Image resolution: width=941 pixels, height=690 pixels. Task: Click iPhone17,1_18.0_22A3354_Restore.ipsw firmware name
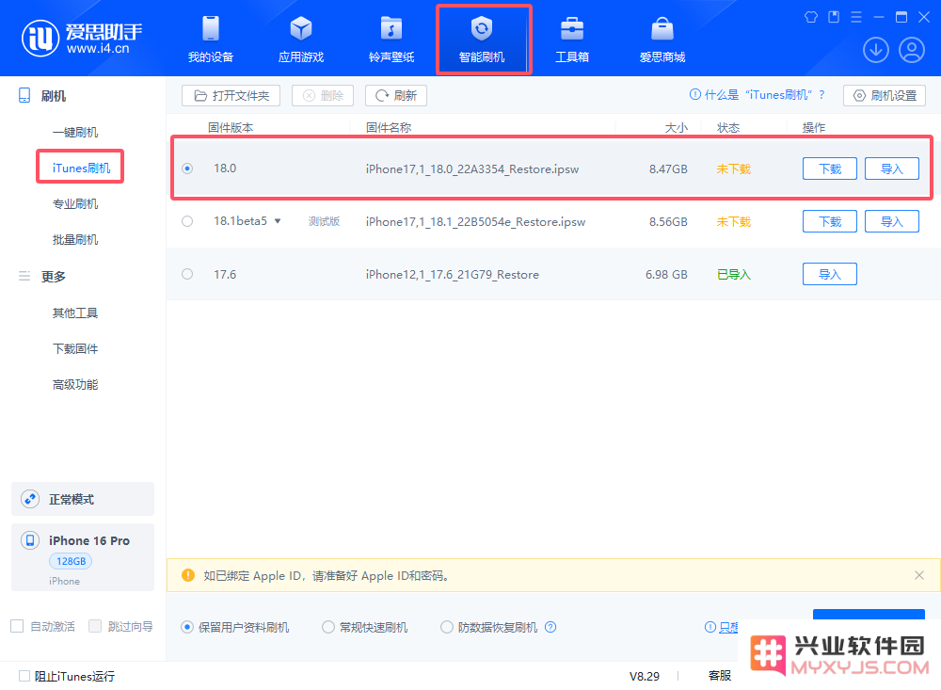tap(472, 169)
